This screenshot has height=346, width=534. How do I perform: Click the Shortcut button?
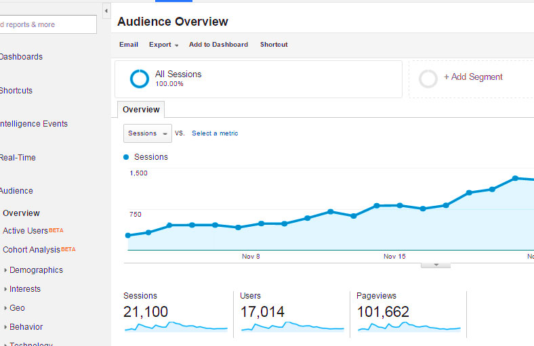pyautogui.click(x=274, y=45)
